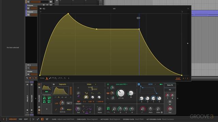Select the POLYMER vertical track tab
This screenshot has width=218, height=122.
tap(32, 98)
